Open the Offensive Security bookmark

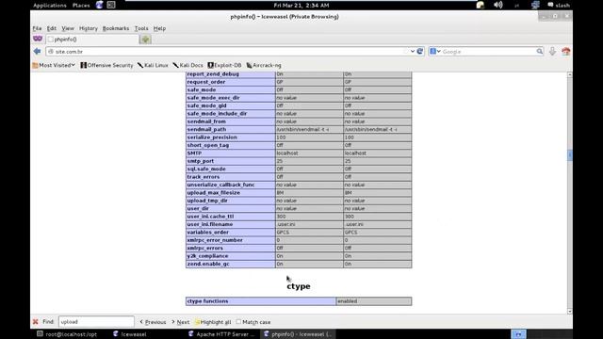106,65
